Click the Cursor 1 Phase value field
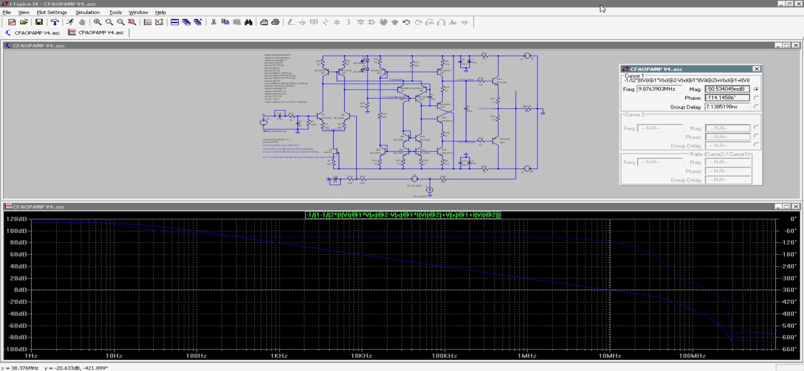Image resolution: width=804 pixels, height=371 pixels. point(727,98)
